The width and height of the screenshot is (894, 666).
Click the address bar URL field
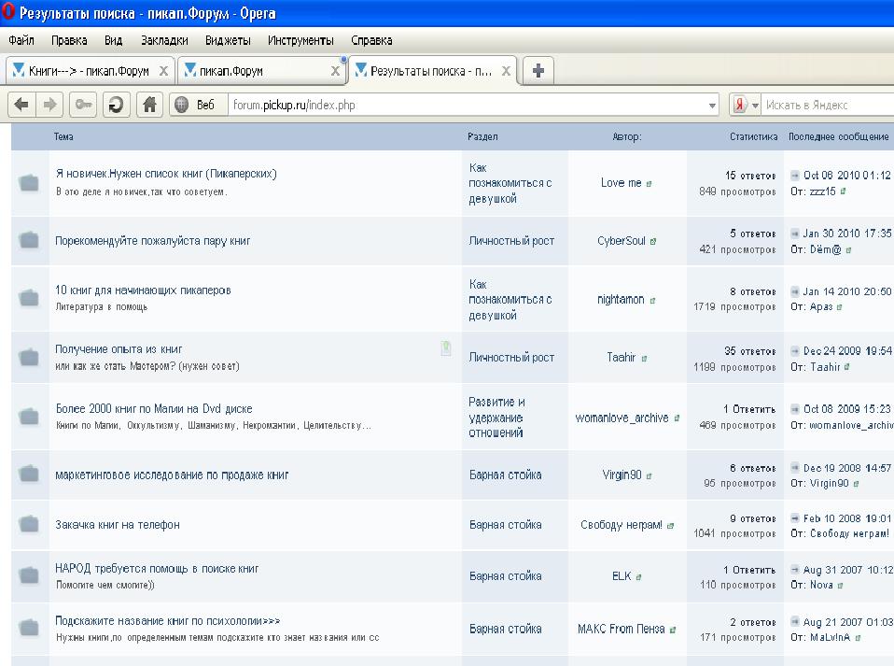467,106
